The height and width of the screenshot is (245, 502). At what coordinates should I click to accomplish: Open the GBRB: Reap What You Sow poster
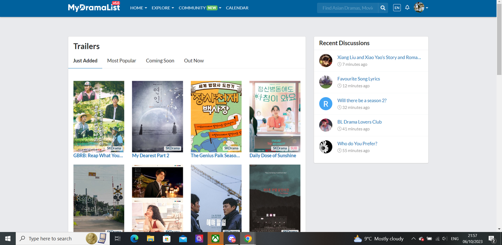[99, 116]
